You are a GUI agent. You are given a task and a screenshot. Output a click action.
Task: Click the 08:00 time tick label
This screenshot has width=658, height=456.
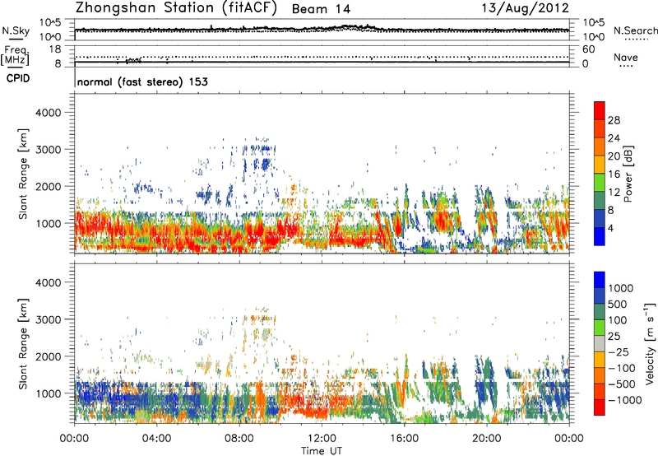coord(239,439)
